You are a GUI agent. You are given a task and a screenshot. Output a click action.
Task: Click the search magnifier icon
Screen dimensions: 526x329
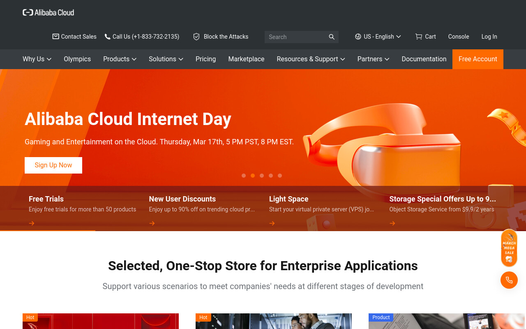click(332, 37)
